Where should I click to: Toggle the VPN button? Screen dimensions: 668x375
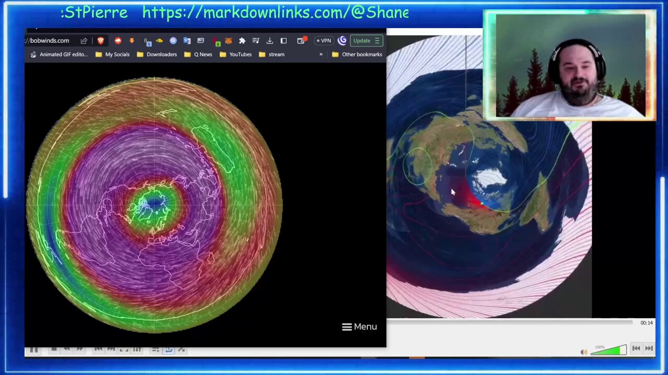pos(324,41)
